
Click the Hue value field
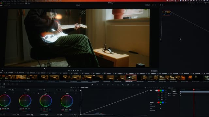[x=61, y=115]
